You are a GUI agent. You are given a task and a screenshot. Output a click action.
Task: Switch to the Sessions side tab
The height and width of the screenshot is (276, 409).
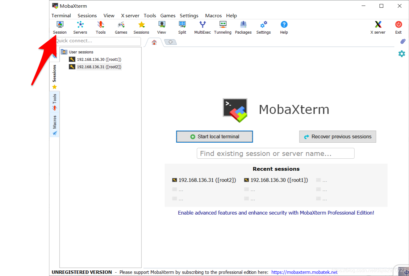pyautogui.click(x=55, y=77)
